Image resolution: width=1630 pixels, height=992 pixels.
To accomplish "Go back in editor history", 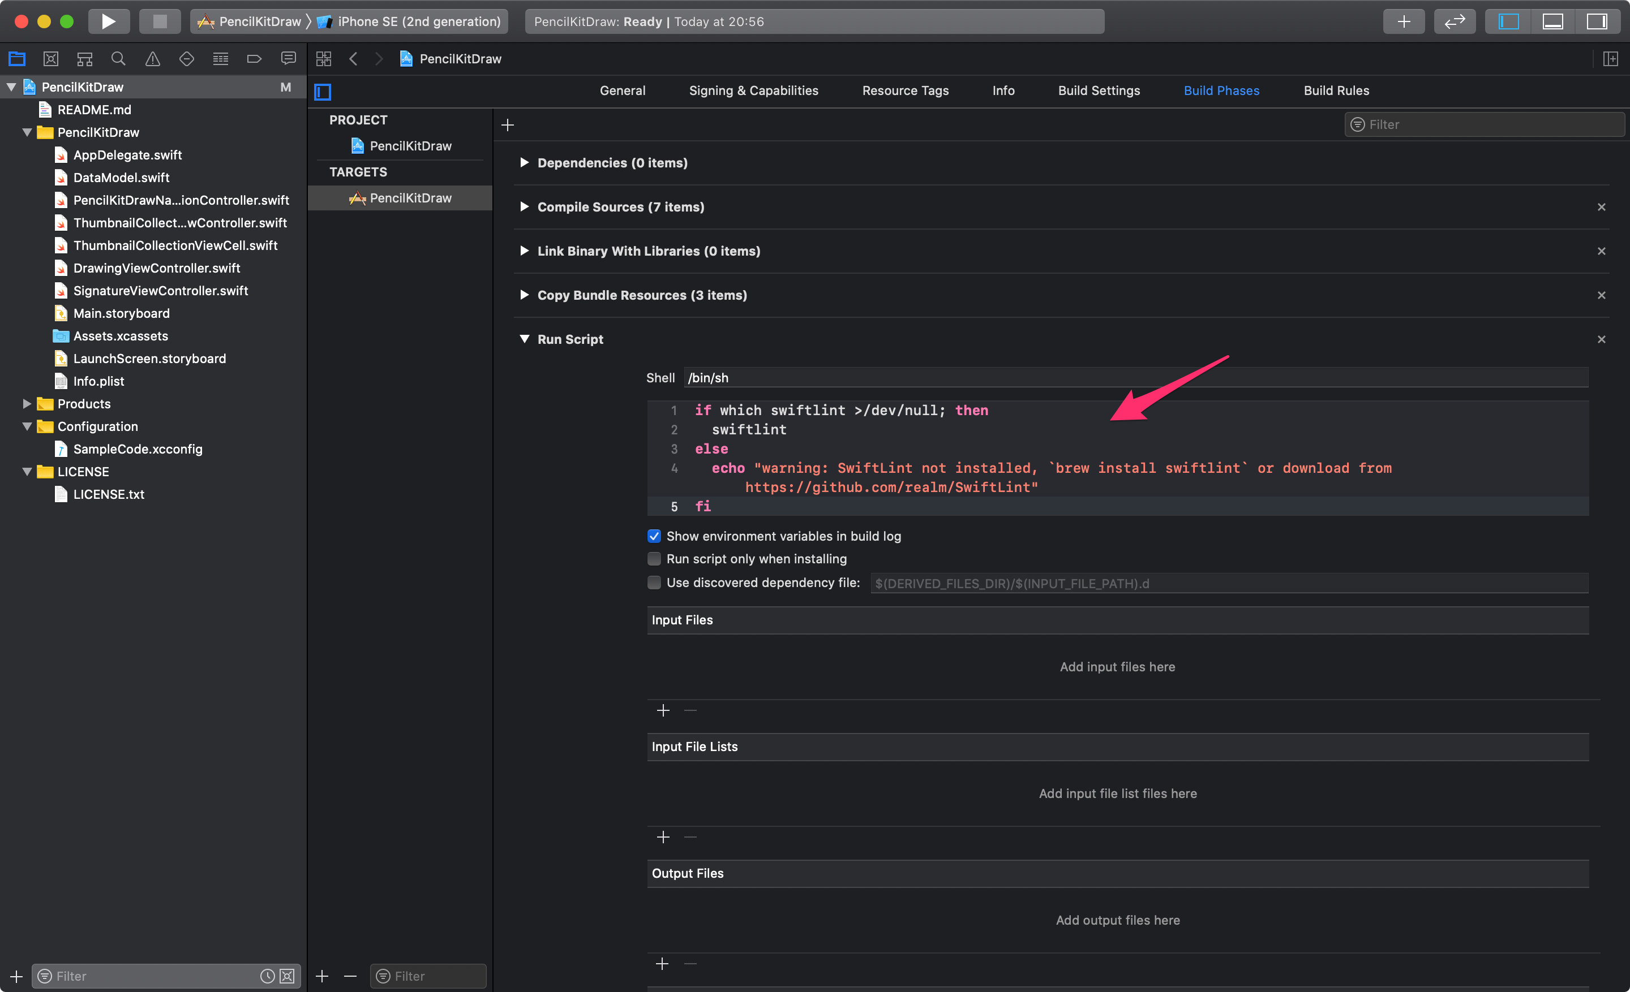I will click(x=353, y=59).
